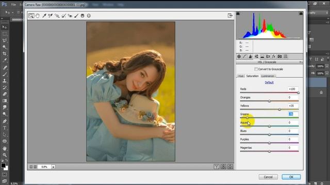Screen dimensions: 330x185
Task: Toggle full screen mode icon in Camera Raw
Action: click(230, 15)
